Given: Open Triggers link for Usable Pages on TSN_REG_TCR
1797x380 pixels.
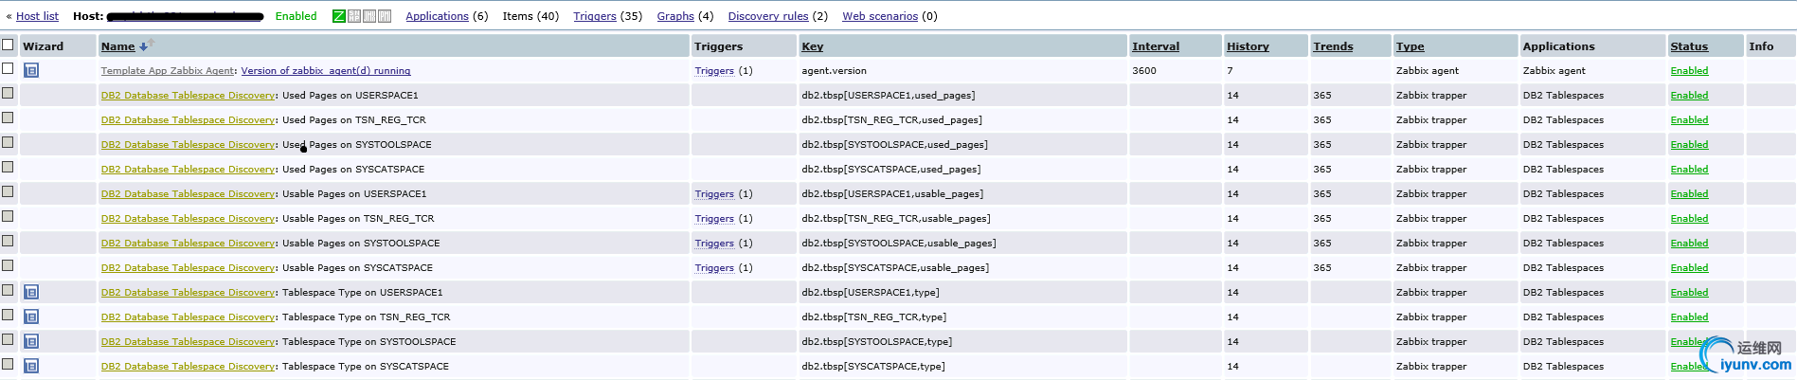Looking at the screenshot, I should pos(714,219).
